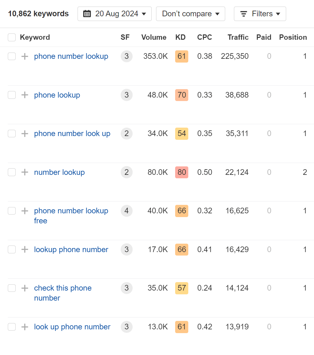Click the plus icon beside "look up phone number"
The image size is (314, 355).
click(x=24, y=327)
